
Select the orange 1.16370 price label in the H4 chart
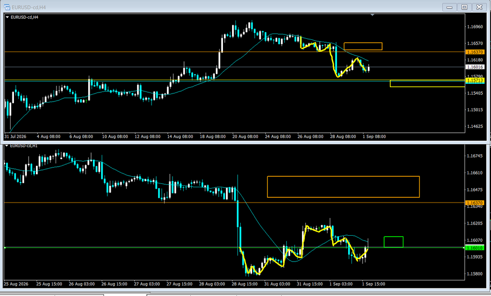pyautogui.click(x=475, y=52)
